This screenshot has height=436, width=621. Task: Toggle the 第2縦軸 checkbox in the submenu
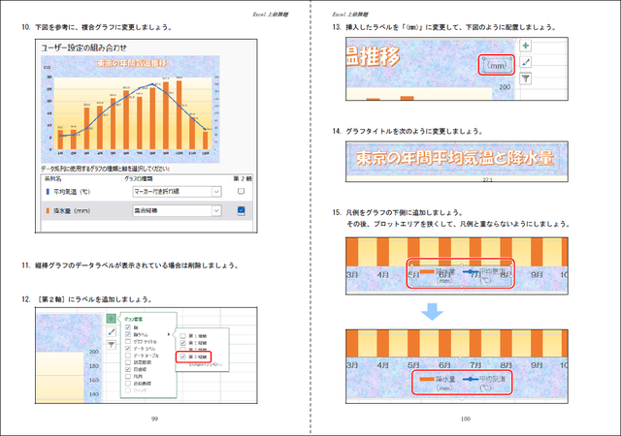click(x=183, y=357)
